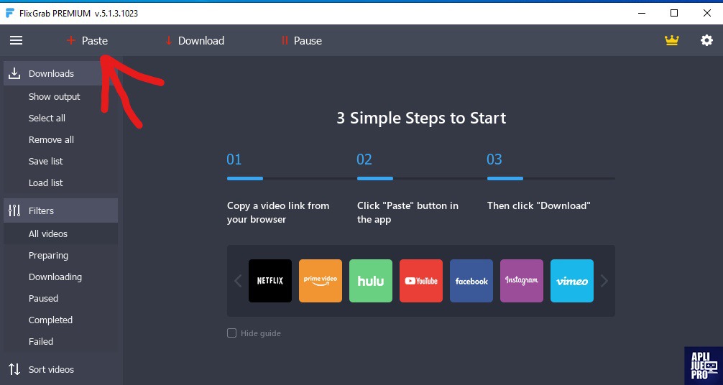The height and width of the screenshot is (385, 723).
Task: Select the Downloading filter
Action: point(55,277)
